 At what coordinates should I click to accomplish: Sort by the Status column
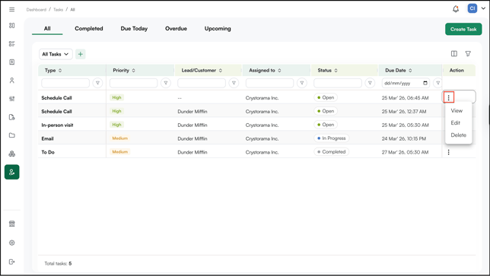(336, 71)
